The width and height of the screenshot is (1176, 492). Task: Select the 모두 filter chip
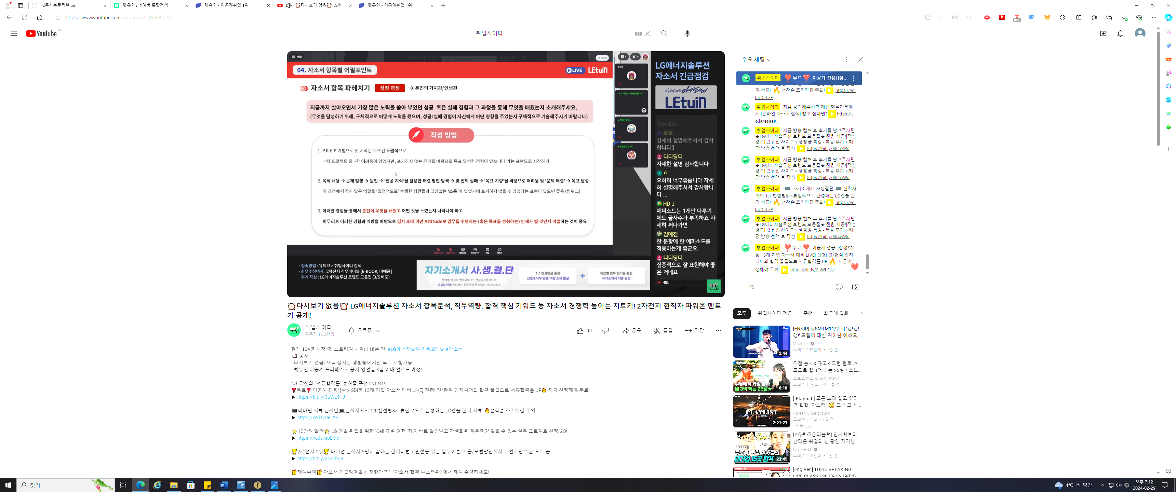741,313
